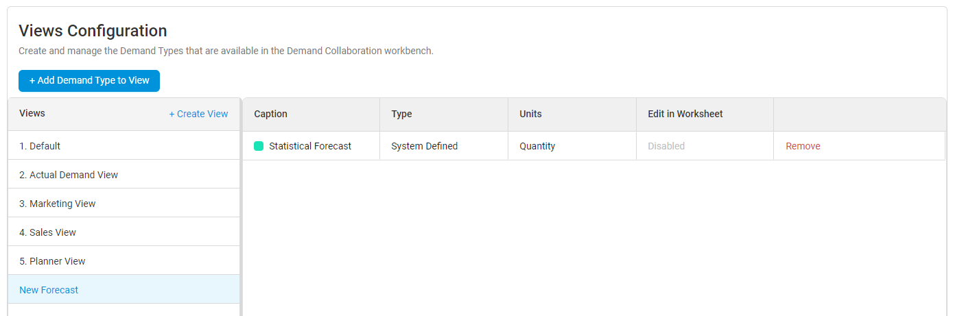This screenshot has width=953, height=316.
Task: Open the 4. Sales View
Action: click(x=48, y=232)
